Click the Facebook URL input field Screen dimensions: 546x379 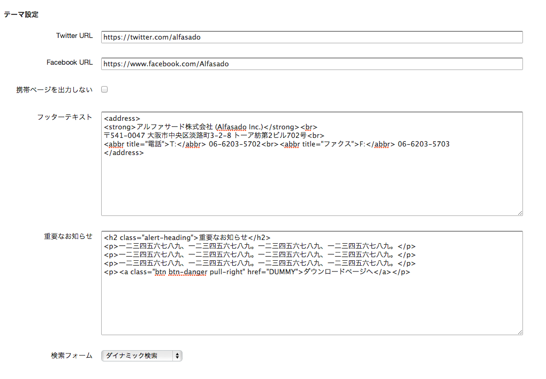[312, 64]
